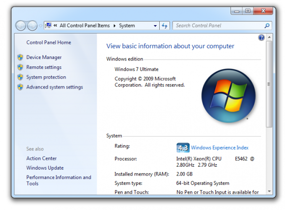Click into the Search Control Panel field

(x=222, y=26)
